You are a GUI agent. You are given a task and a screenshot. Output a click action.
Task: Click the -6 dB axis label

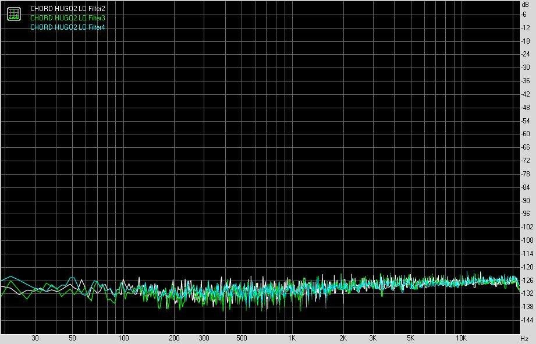[526, 15]
